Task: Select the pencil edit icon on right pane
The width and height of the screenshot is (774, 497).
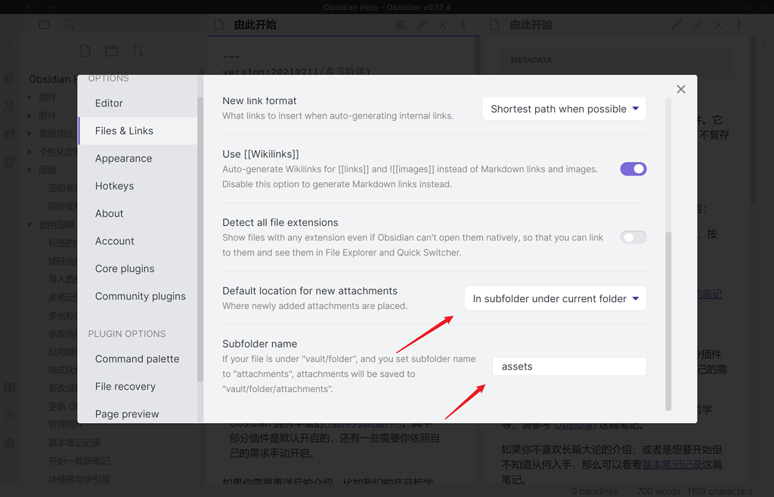Action: (676, 24)
